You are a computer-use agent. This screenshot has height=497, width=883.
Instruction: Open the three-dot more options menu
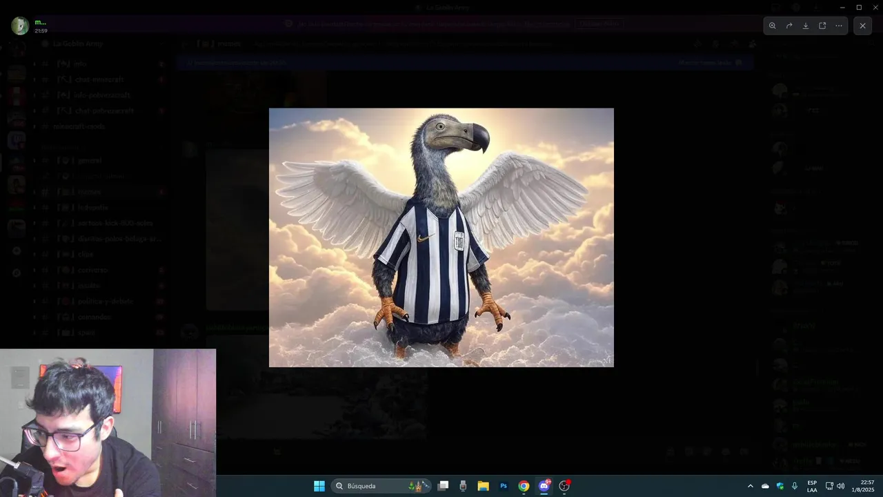tap(839, 26)
